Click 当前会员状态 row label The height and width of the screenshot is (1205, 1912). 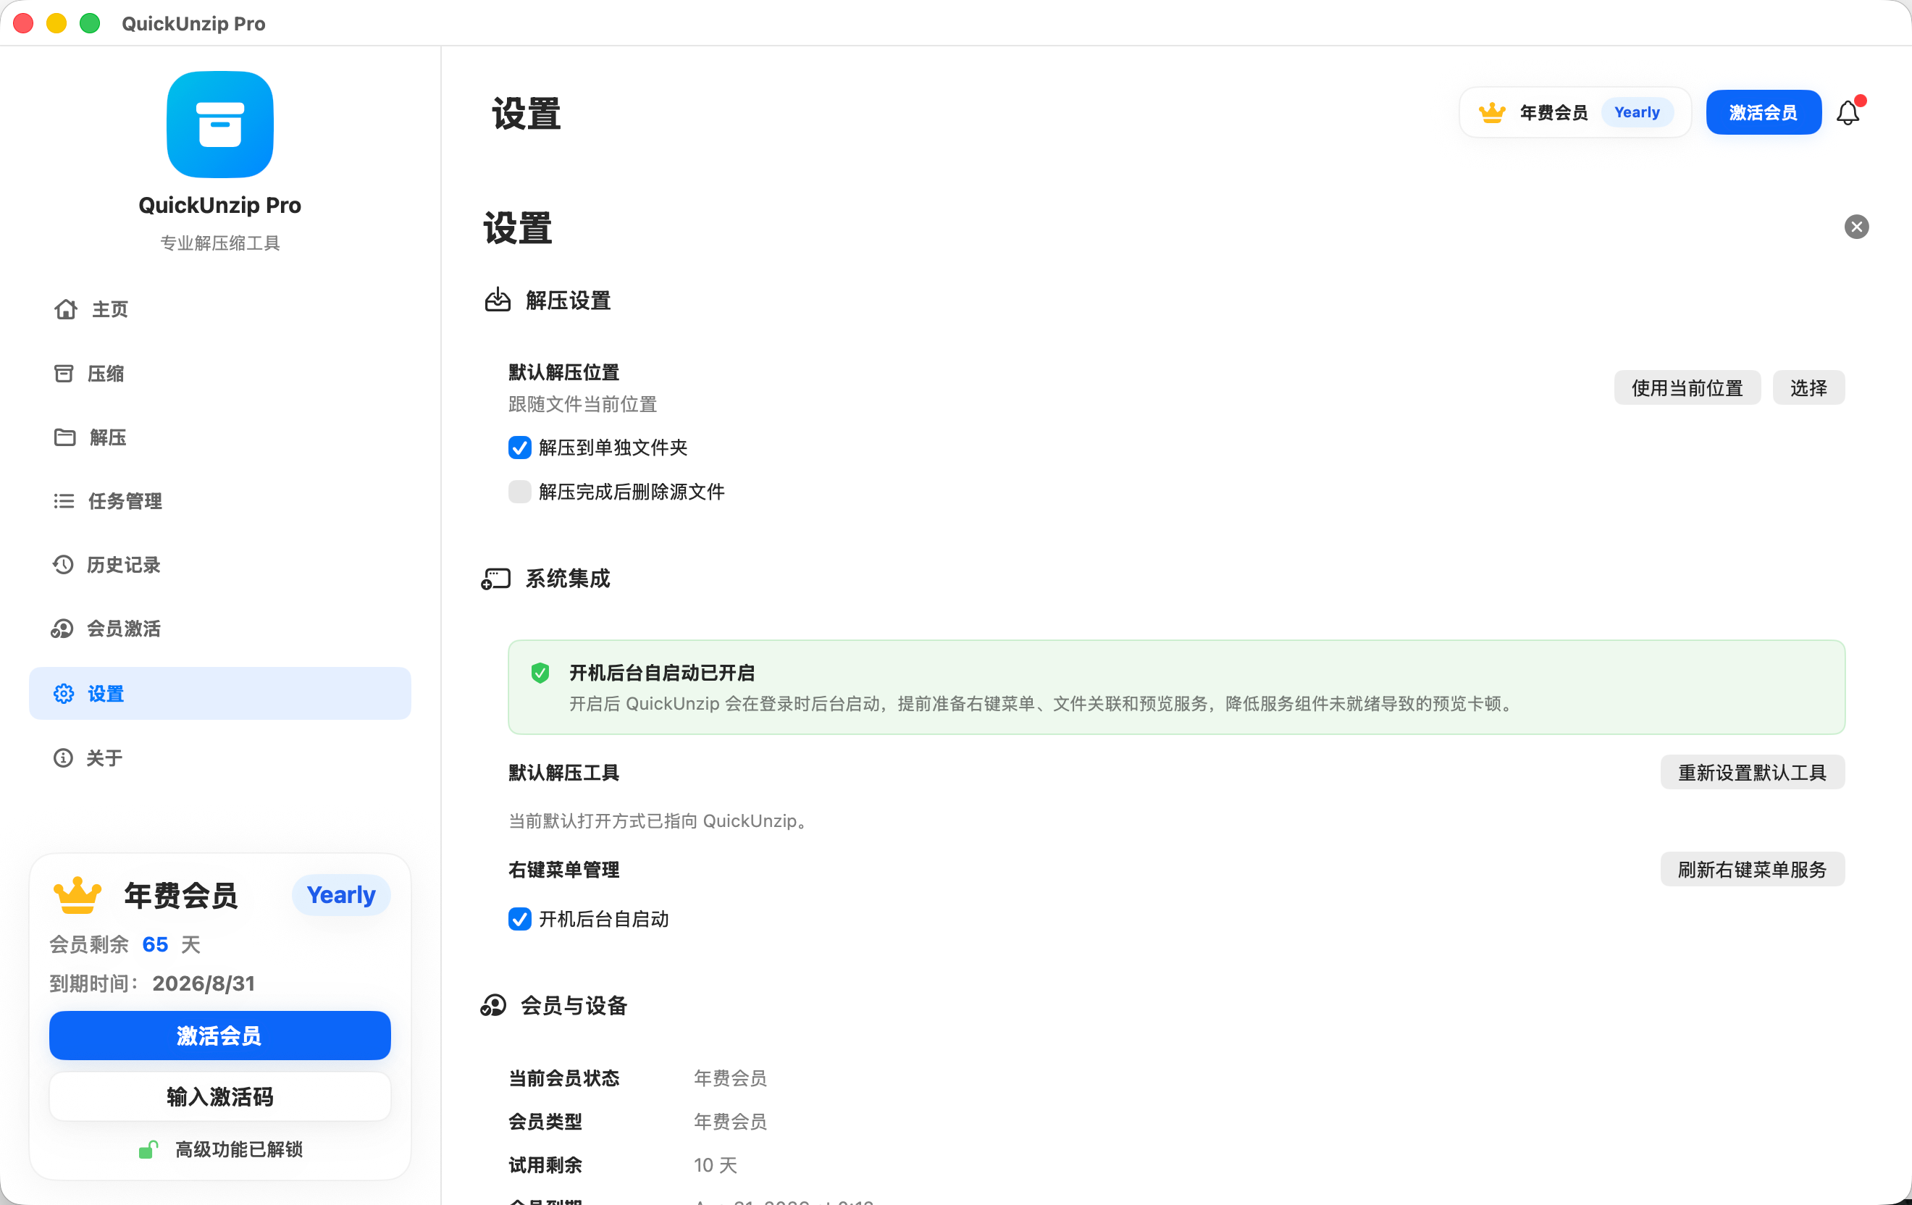point(563,1078)
